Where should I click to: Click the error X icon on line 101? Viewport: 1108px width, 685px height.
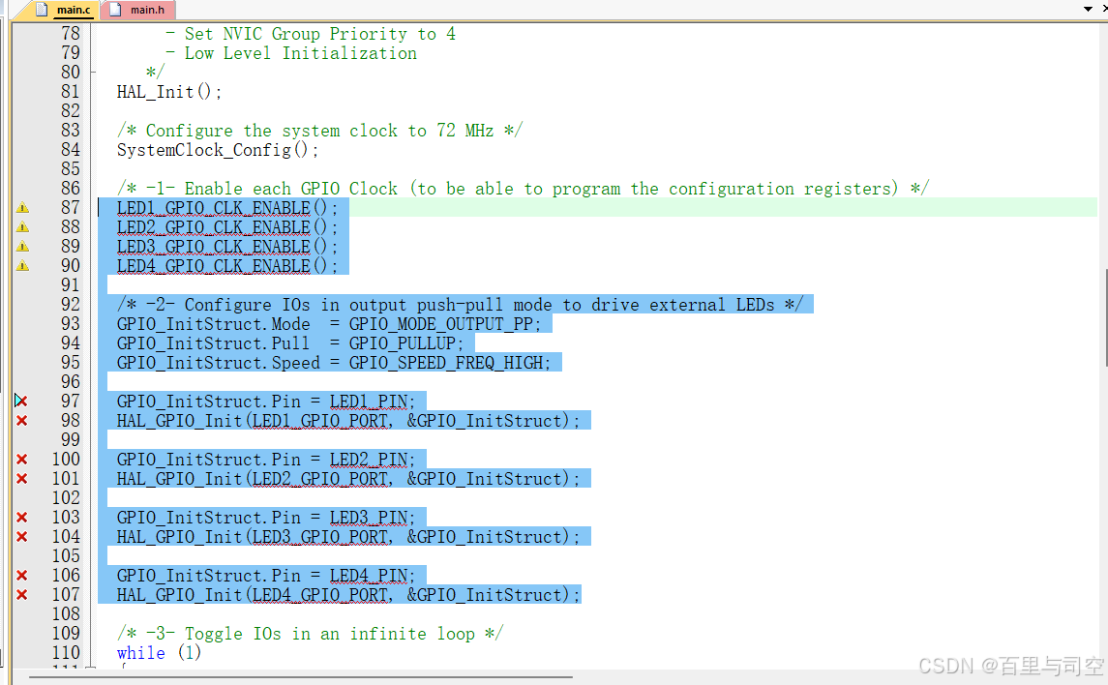coord(22,478)
